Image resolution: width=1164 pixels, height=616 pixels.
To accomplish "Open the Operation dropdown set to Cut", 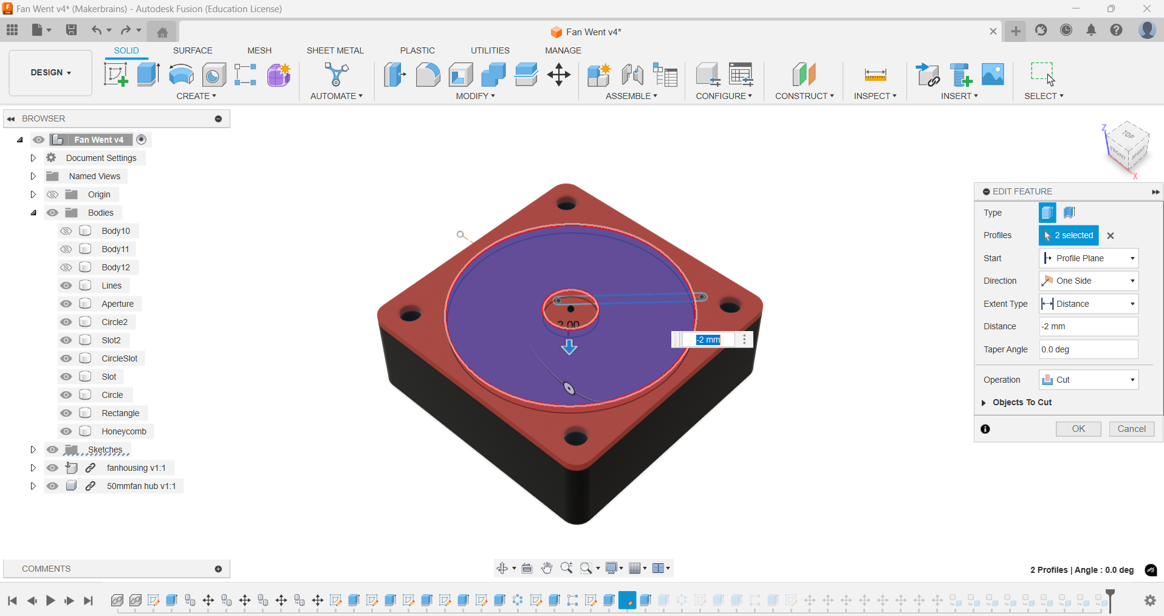I will [1088, 379].
